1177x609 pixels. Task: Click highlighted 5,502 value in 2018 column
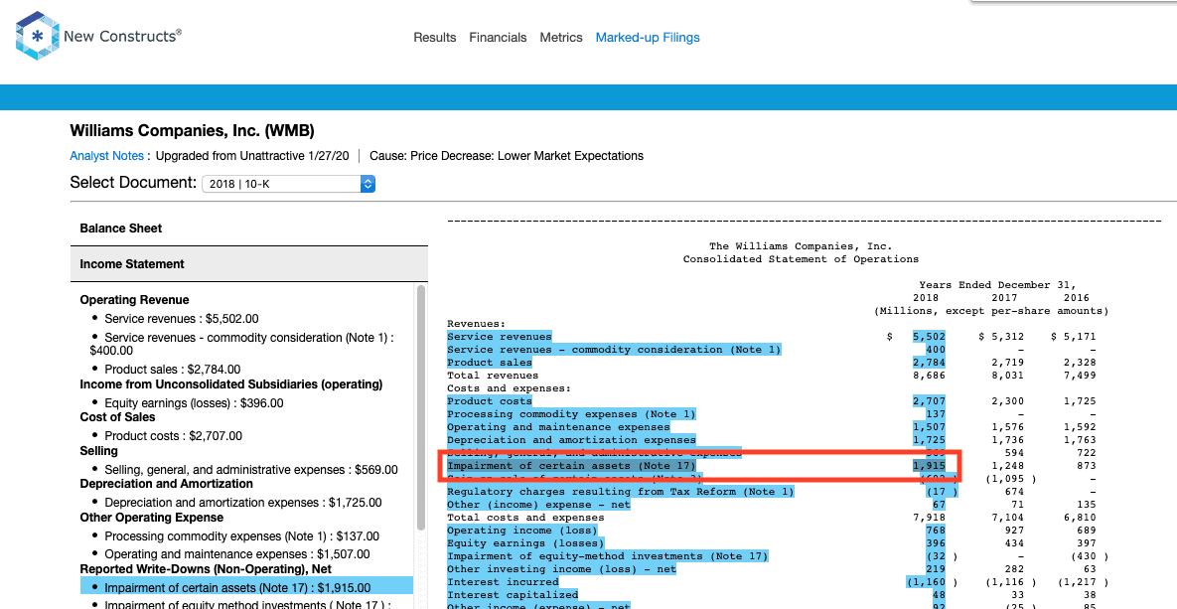(930, 337)
